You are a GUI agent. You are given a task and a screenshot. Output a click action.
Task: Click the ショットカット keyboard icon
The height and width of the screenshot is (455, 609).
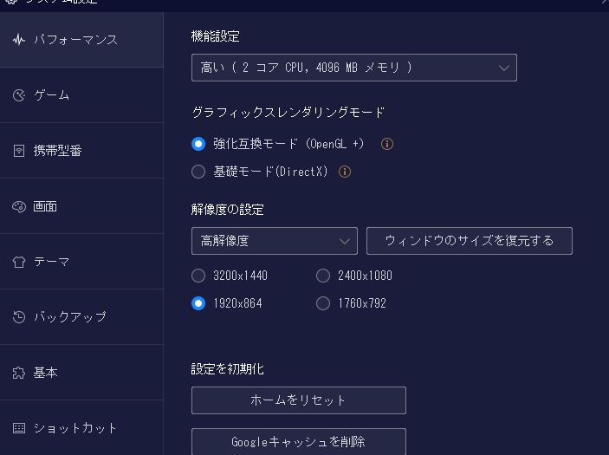(x=19, y=428)
